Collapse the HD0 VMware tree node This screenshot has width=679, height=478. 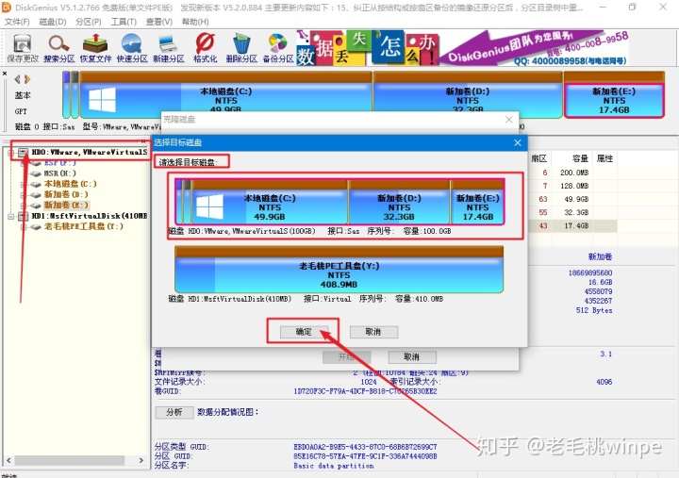click(x=10, y=153)
